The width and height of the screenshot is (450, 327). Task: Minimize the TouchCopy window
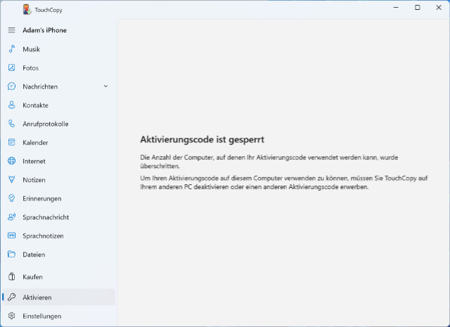click(x=396, y=8)
